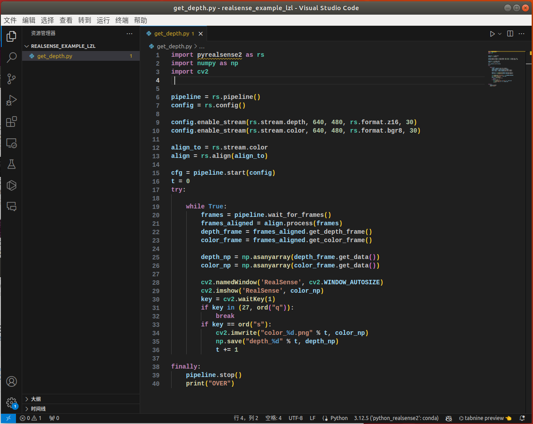Click the UTF-8 encoding button
Image resolution: width=533 pixels, height=424 pixels.
click(x=296, y=418)
